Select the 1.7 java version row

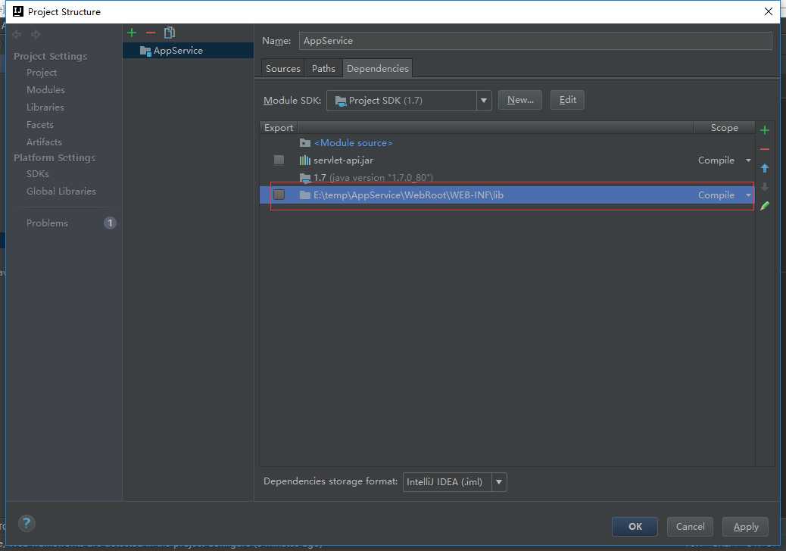(507, 178)
